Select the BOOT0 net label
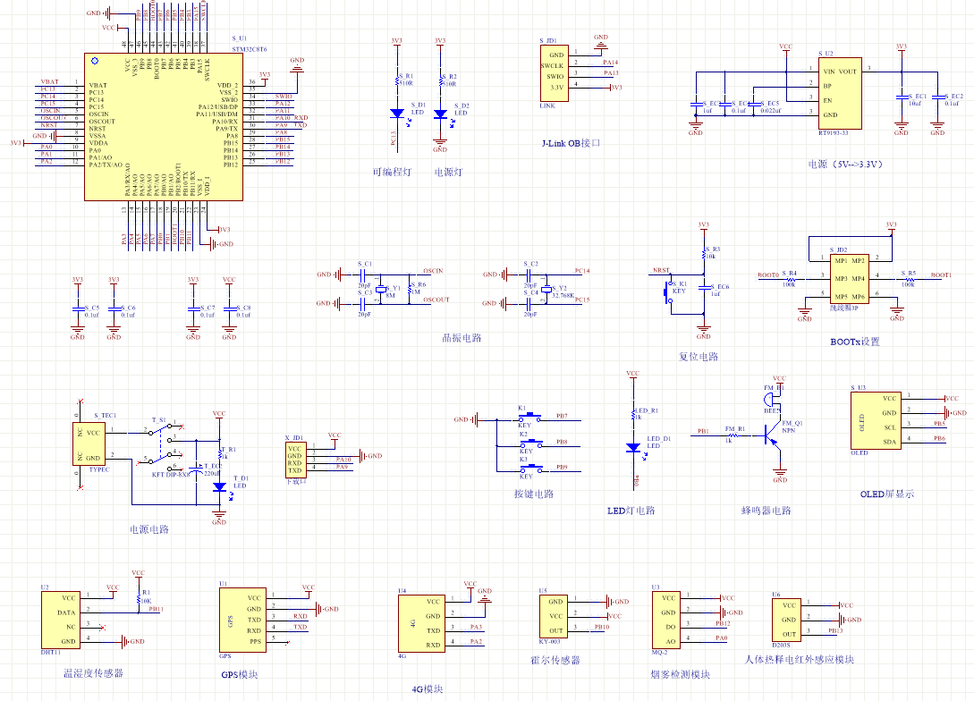The image size is (974, 701). 767,274
